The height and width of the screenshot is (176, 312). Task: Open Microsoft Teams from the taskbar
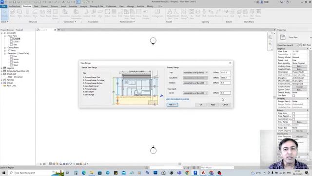179,173
